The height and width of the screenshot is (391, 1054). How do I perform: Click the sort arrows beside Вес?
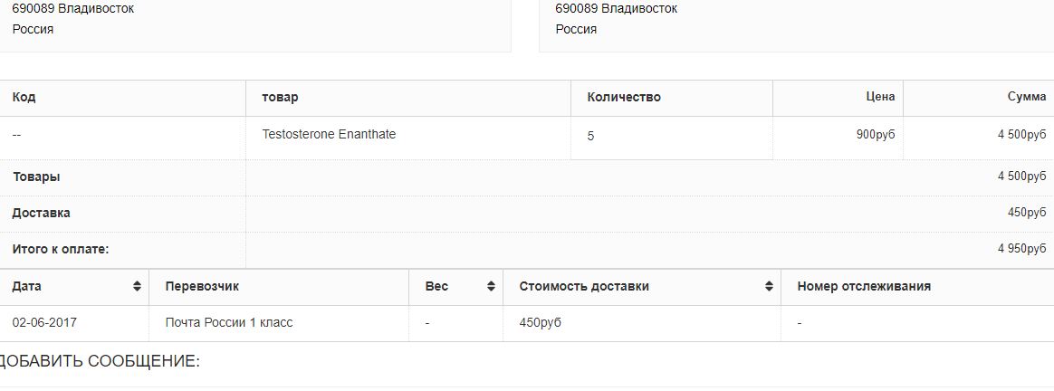491,287
